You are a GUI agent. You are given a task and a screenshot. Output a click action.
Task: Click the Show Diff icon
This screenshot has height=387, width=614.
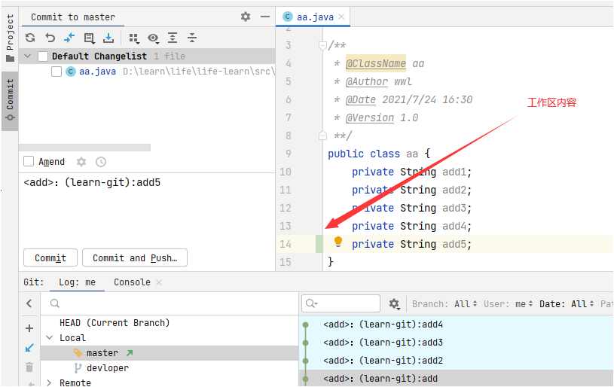click(x=69, y=38)
